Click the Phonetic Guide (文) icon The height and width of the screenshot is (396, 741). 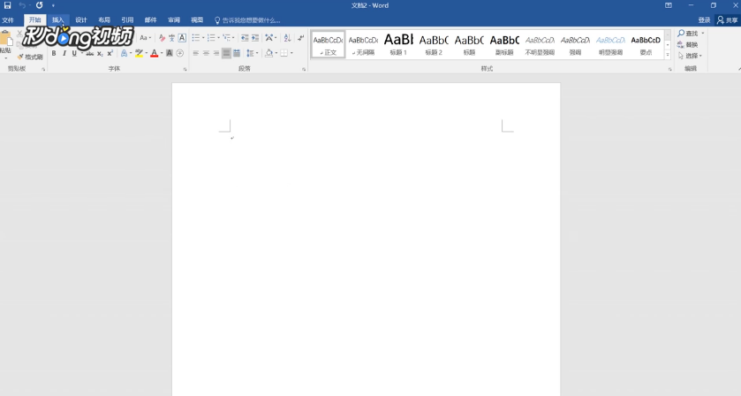point(172,38)
